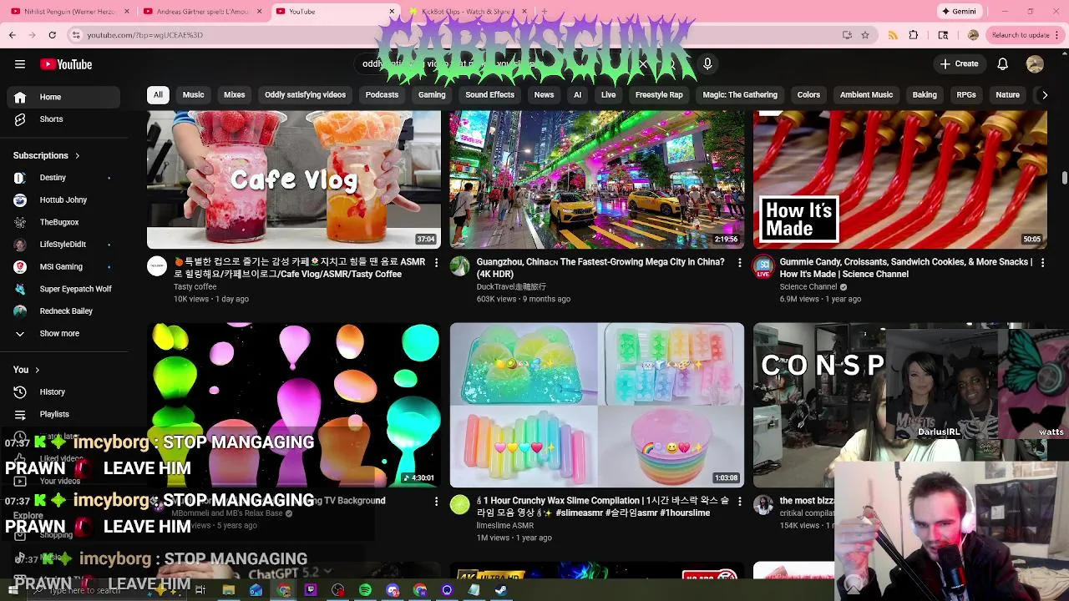The width and height of the screenshot is (1069, 601).
Task: Bookmark this page with the star icon
Action: click(865, 35)
